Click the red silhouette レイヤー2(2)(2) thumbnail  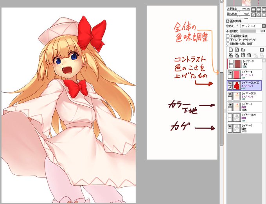click(x=237, y=85)
